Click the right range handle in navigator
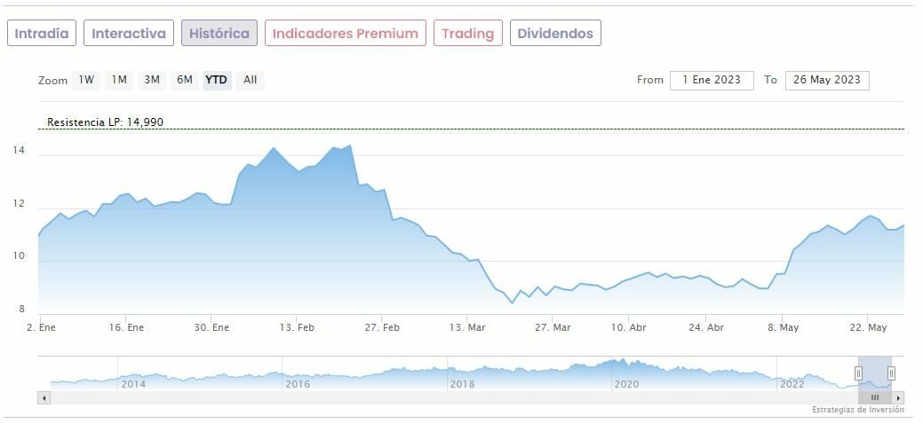 [891, 373]
